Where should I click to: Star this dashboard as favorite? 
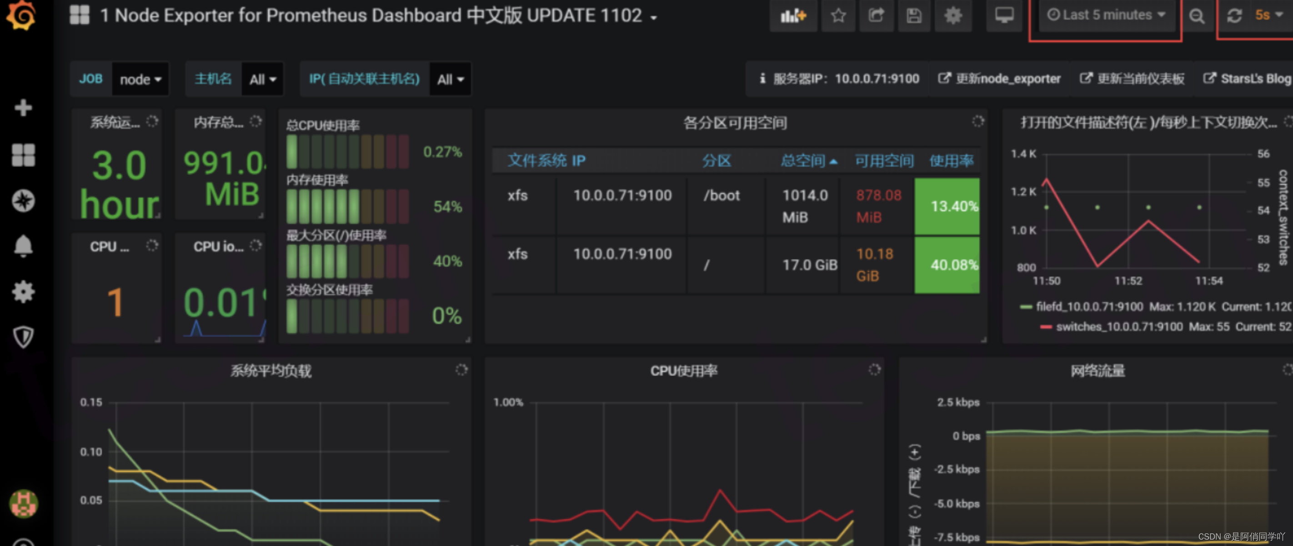[x=838, y=15]
